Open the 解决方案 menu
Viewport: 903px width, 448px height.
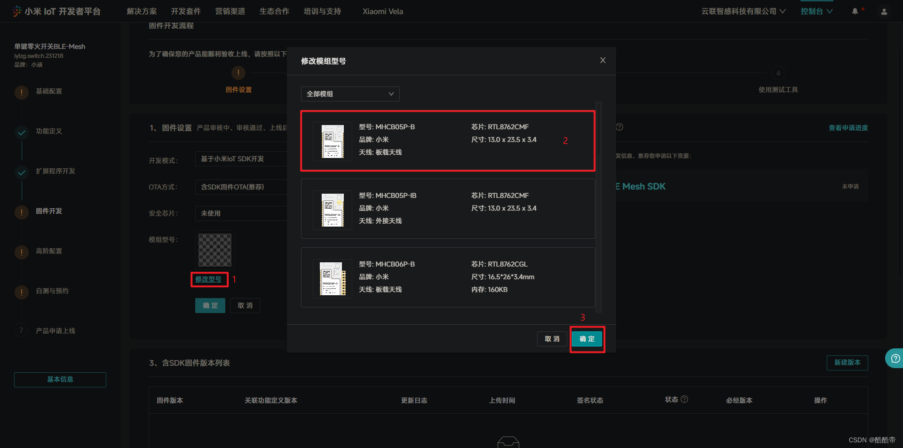pos(142,11)
